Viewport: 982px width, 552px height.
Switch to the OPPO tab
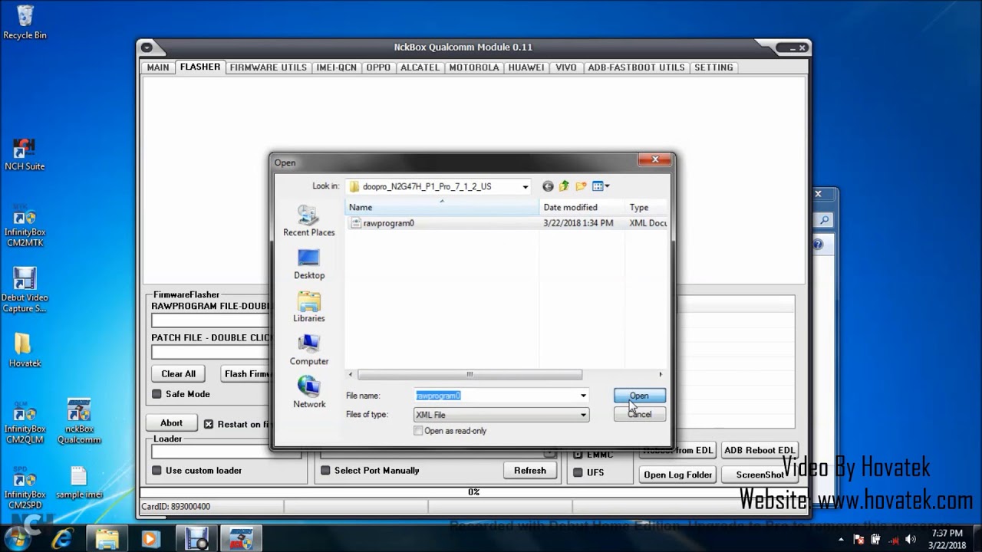tap(378, 67)
